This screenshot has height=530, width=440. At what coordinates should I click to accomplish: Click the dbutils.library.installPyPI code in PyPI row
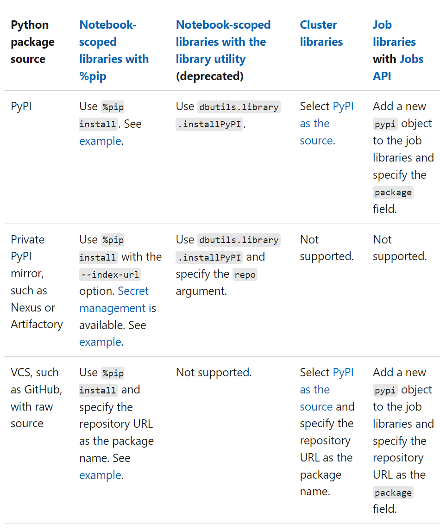tap(228, 116)
